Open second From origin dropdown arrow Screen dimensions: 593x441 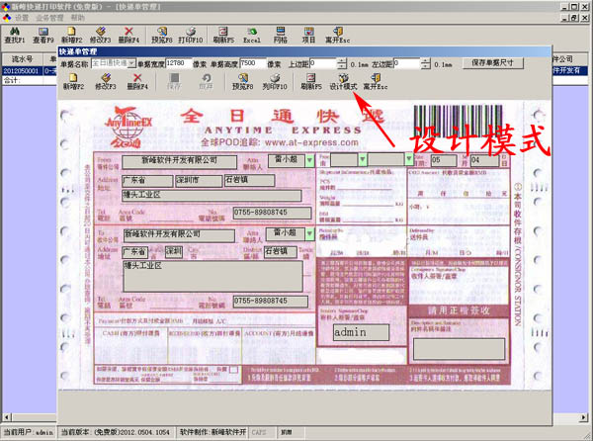(x=409, y=159)
